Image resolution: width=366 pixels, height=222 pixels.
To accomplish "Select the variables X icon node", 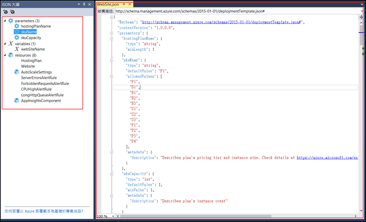I will pyautogui.click(x=11, y=43).
